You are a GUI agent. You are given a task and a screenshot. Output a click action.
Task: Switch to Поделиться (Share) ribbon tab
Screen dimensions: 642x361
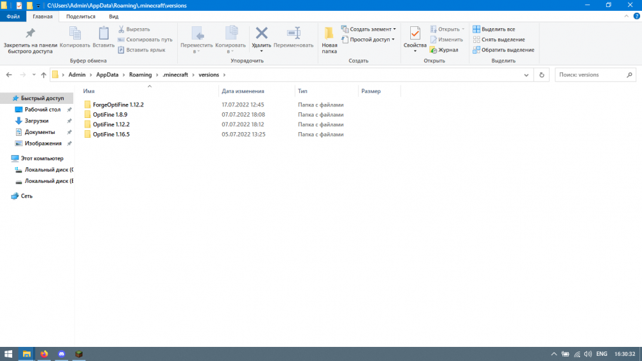(x=81, y=17)
